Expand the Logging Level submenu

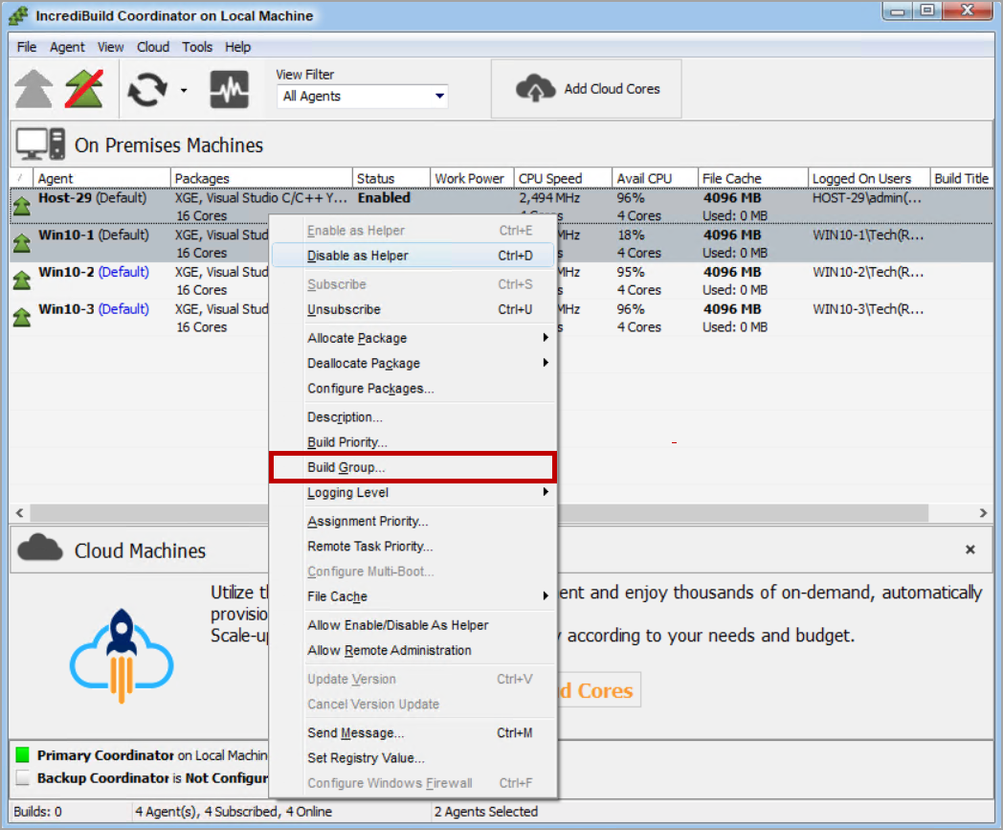click(x=412, y=492)
